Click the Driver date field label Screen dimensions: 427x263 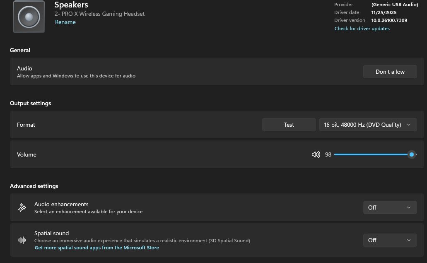[347, 12]
